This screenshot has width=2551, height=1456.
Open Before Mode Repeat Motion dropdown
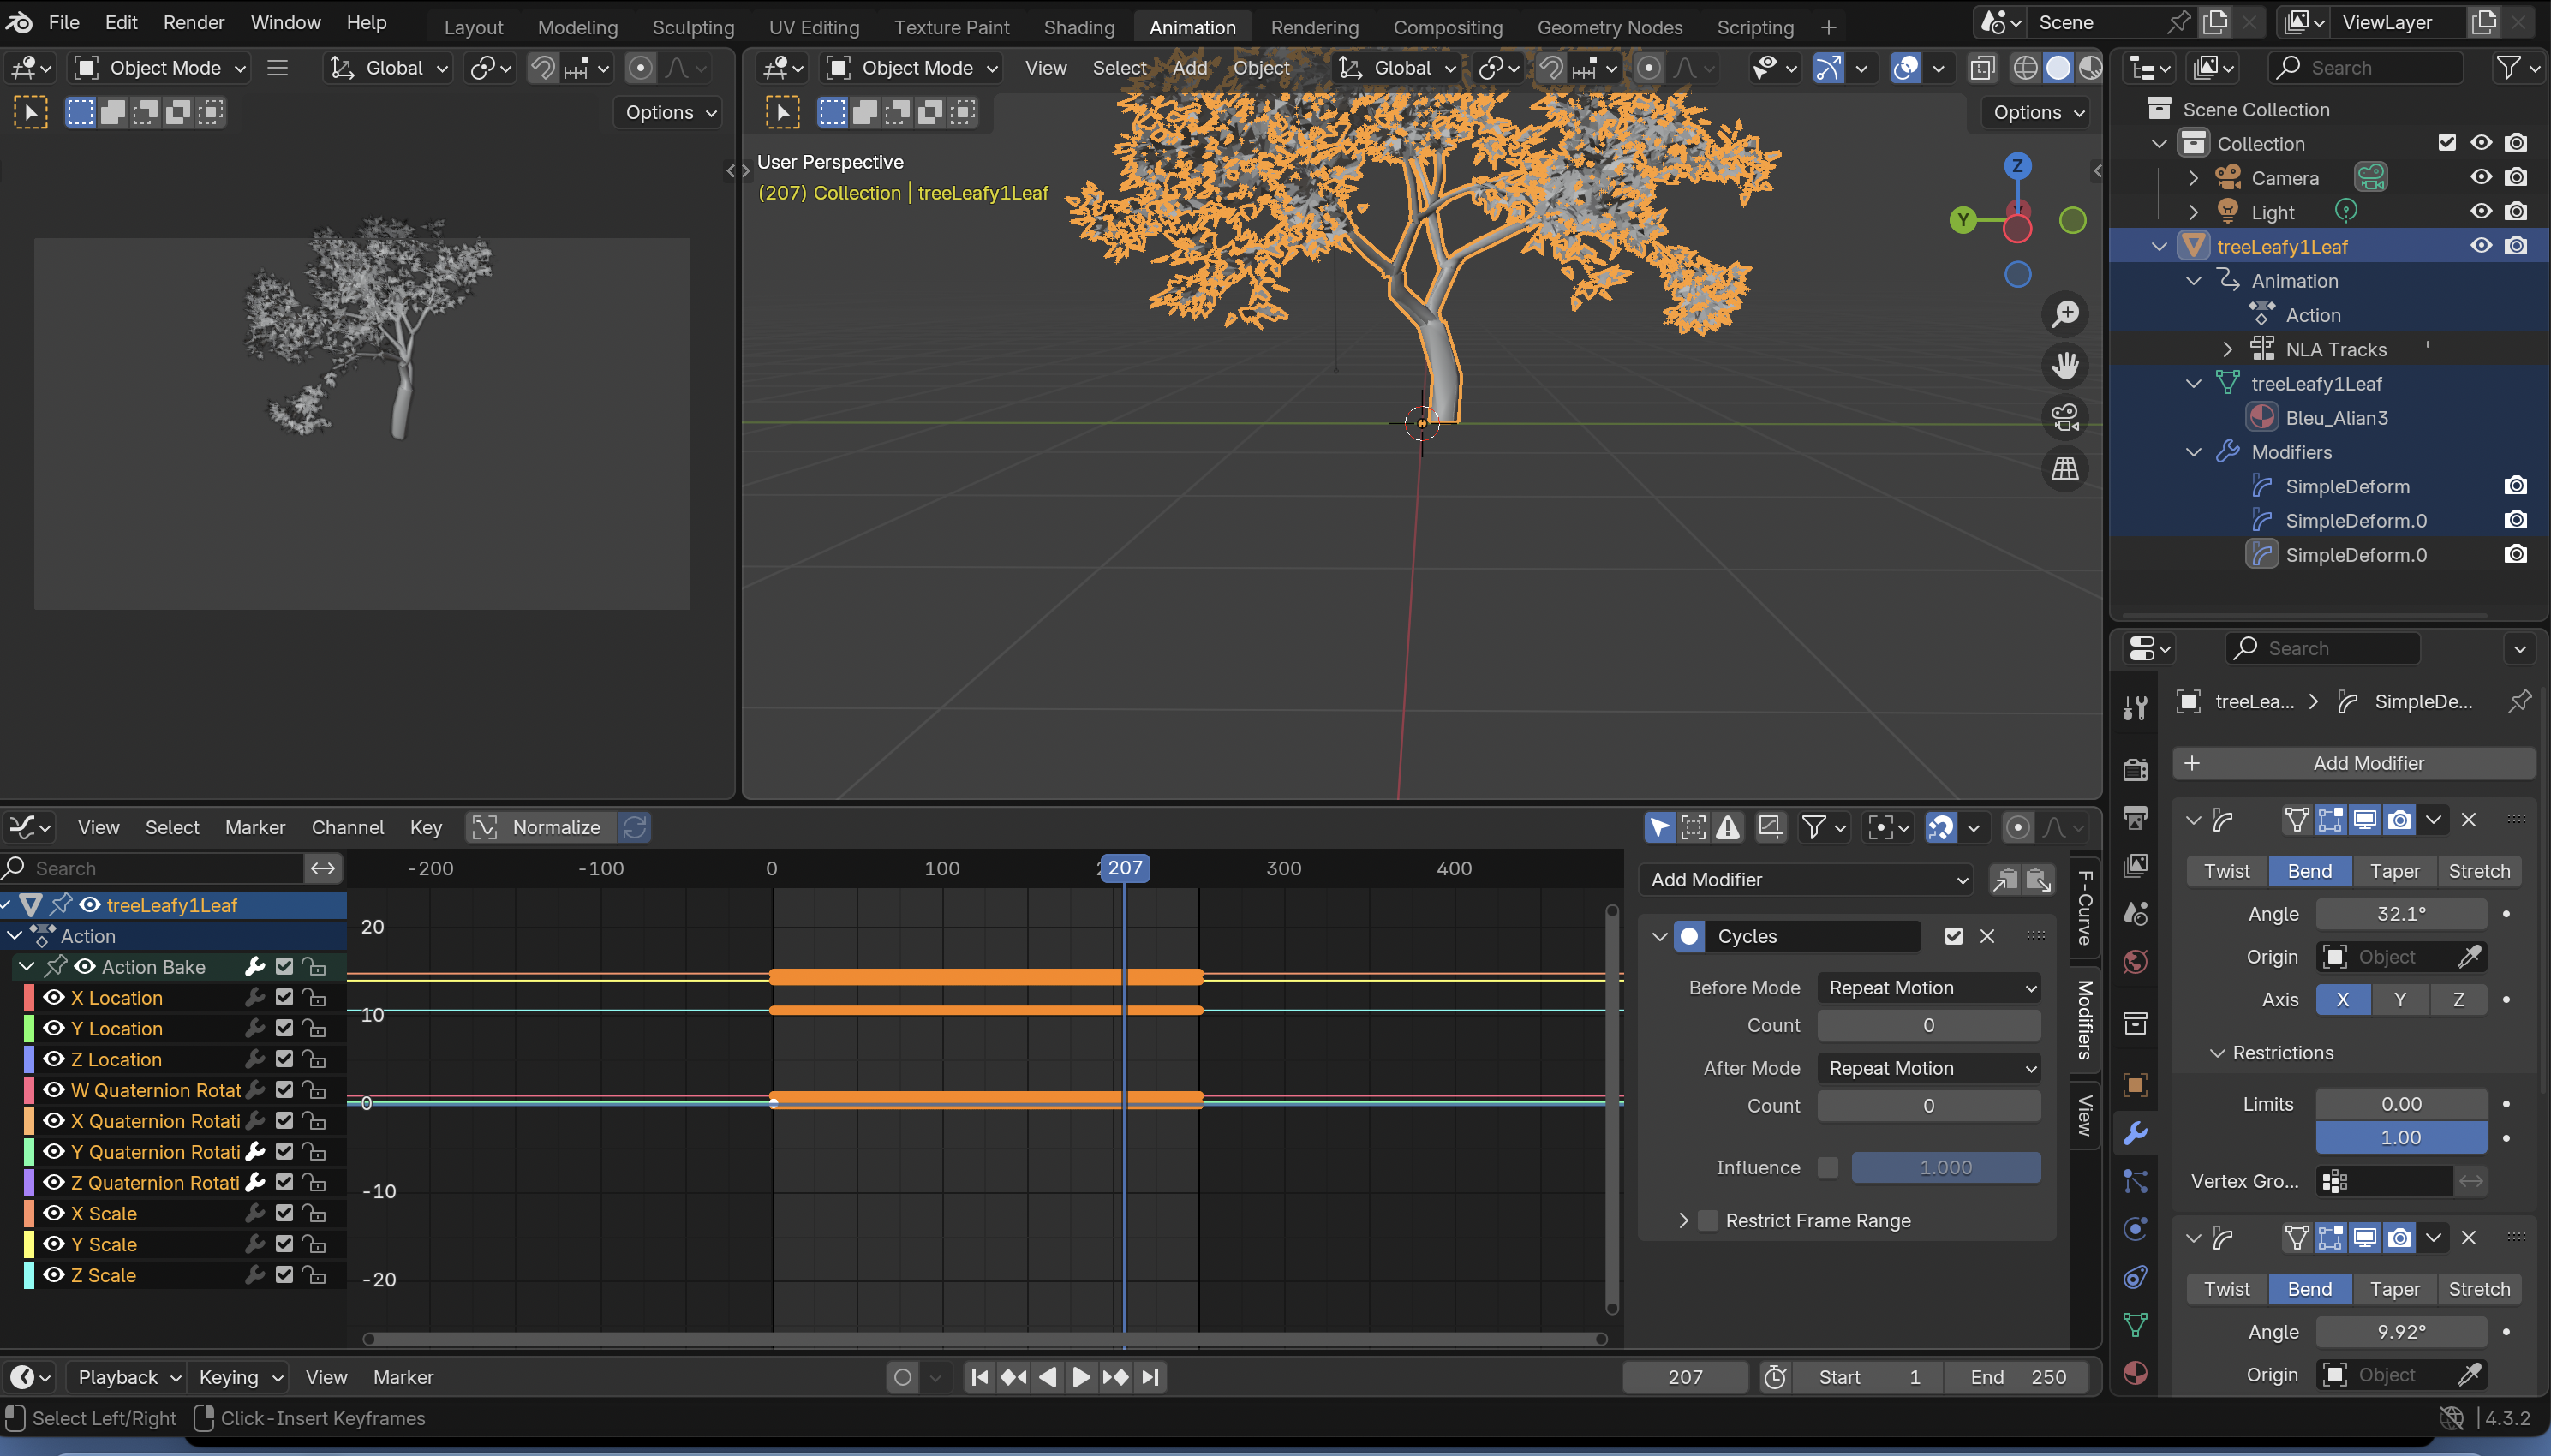click(x=1929, y=987)
